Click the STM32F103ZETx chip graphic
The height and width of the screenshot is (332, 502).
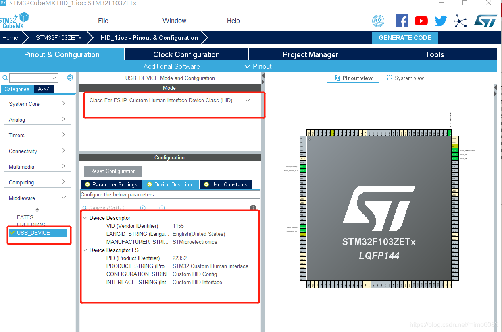[x=379, y=208]
